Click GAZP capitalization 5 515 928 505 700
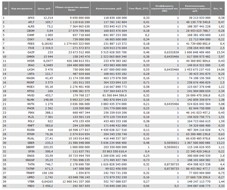The image size is (227, 190). pyautogui.click(x=114, y=52)
